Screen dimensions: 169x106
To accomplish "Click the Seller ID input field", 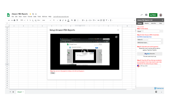I will click(154, 40).
